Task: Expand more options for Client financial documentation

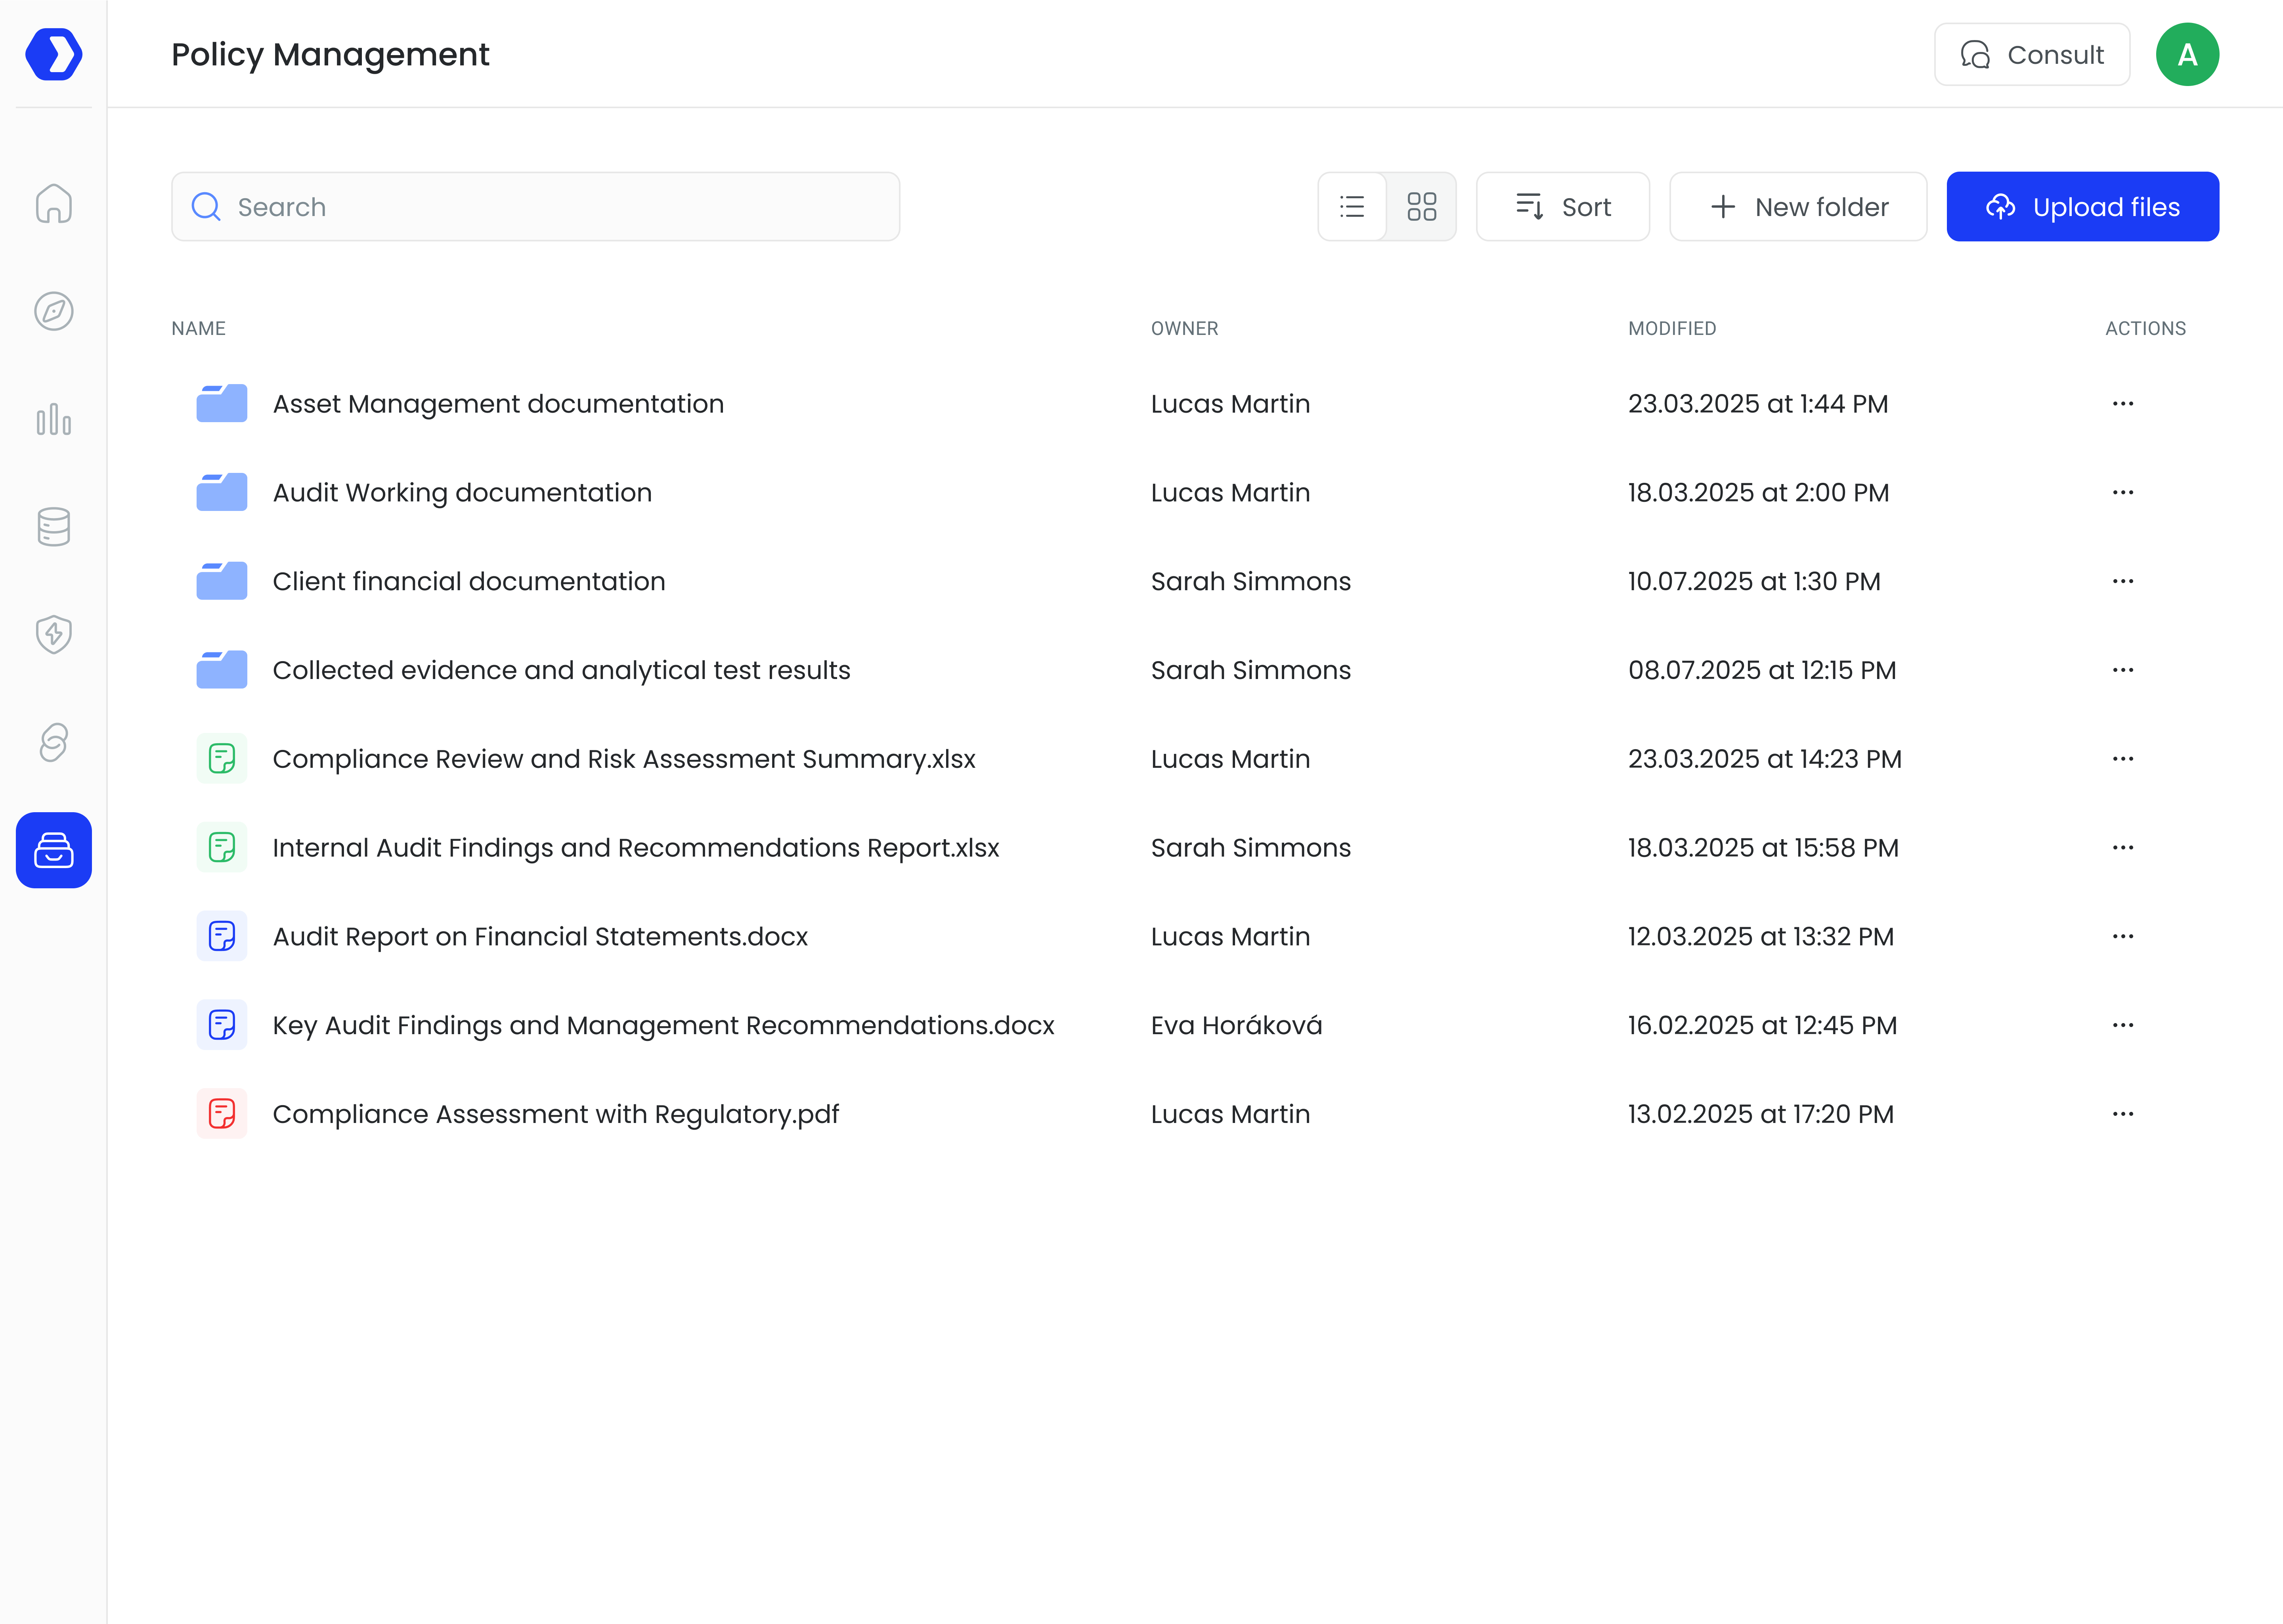Action: tap(2122, 581)
